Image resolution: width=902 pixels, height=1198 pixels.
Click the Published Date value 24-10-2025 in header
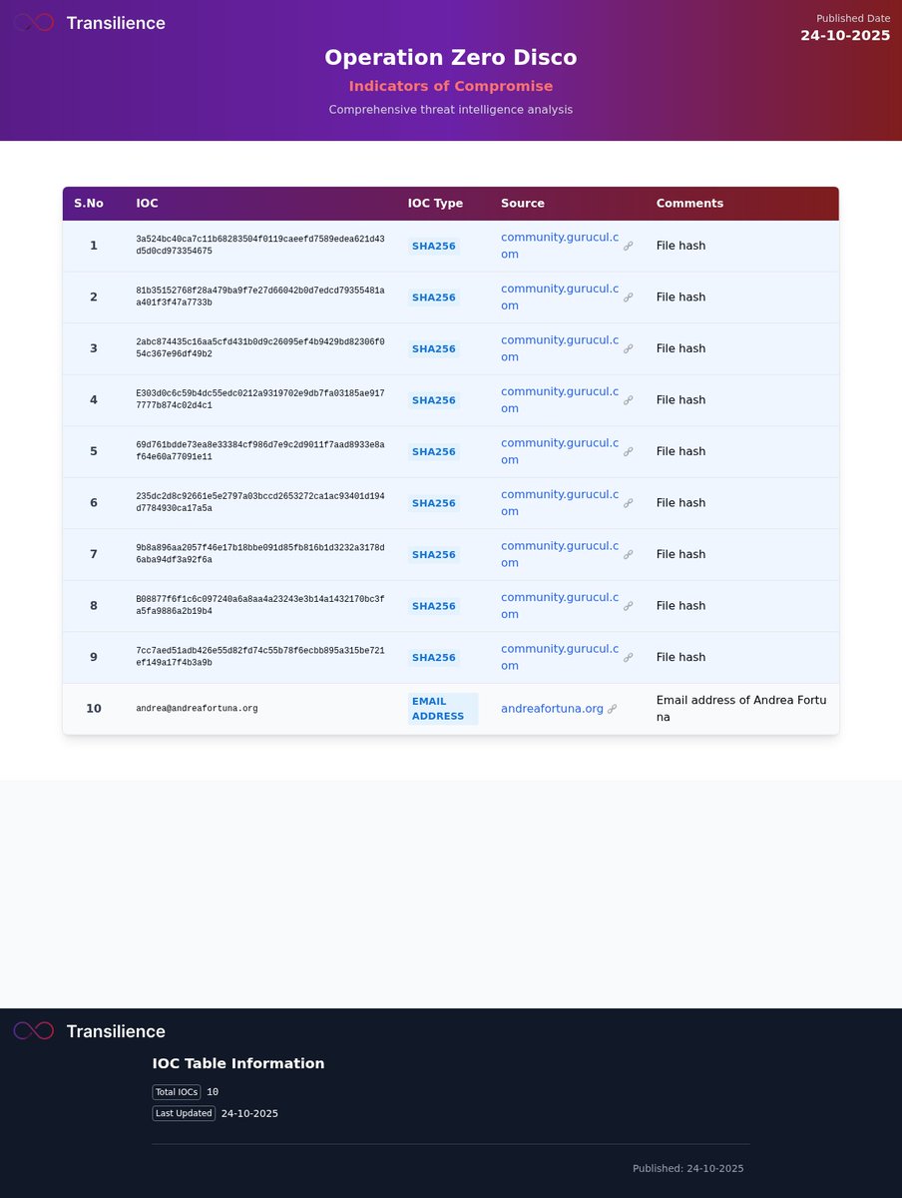coord(845,36)
